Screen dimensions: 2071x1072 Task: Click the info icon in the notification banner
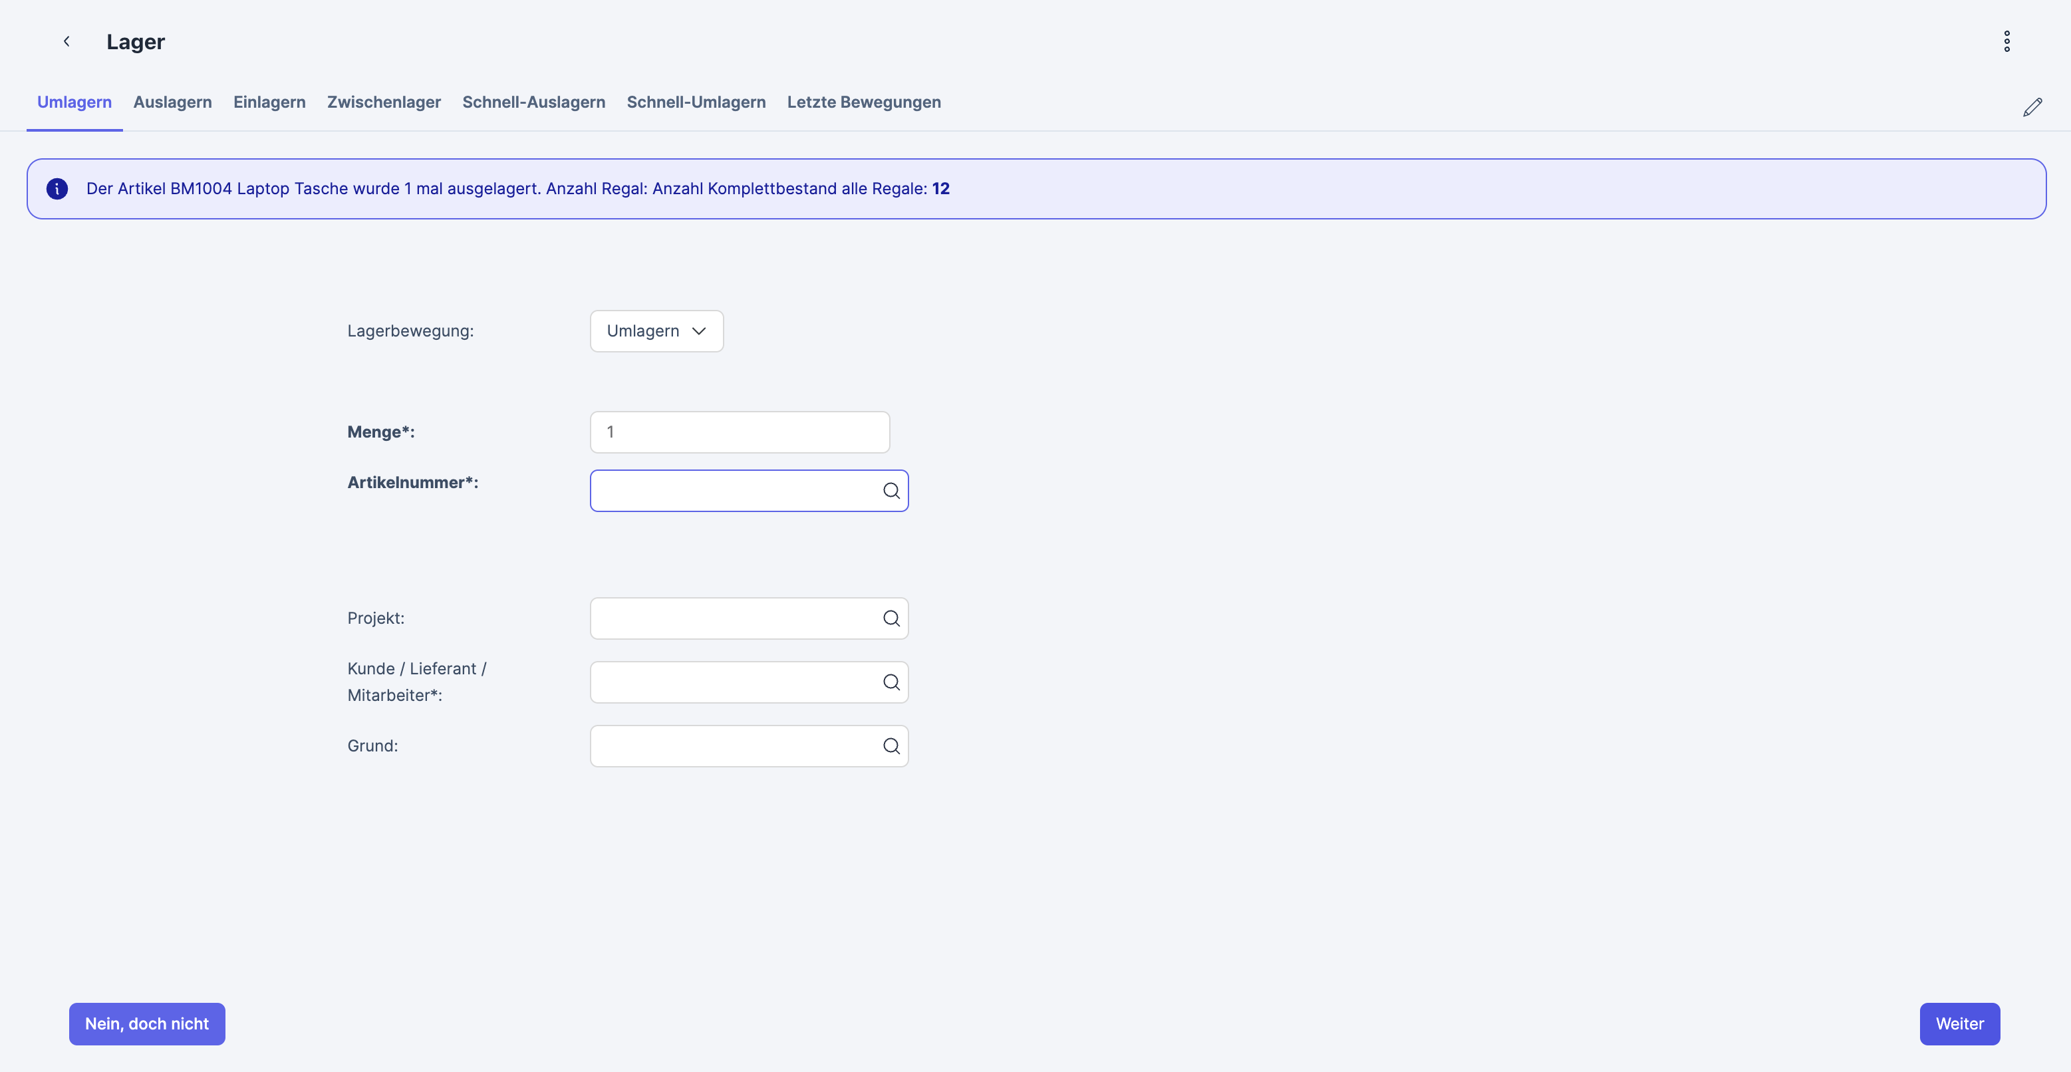click(x=57, y=189)
